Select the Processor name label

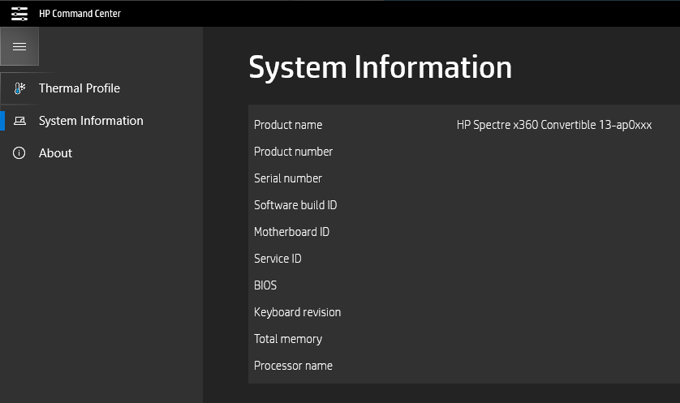[x=293, y=366]
